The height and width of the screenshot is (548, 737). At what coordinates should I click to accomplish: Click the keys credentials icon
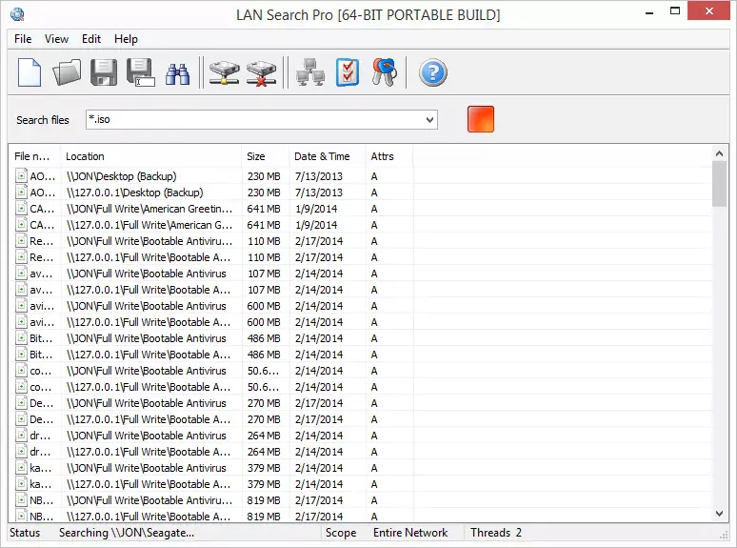(385, 72)
